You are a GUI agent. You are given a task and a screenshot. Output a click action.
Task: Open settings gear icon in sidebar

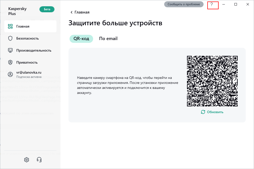[x=27, y=160]
